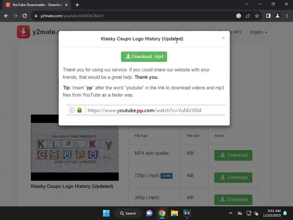
Task: Click the 'File size' column header
Action: (193, 135)
